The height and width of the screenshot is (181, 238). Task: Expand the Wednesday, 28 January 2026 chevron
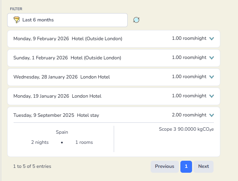211,77
